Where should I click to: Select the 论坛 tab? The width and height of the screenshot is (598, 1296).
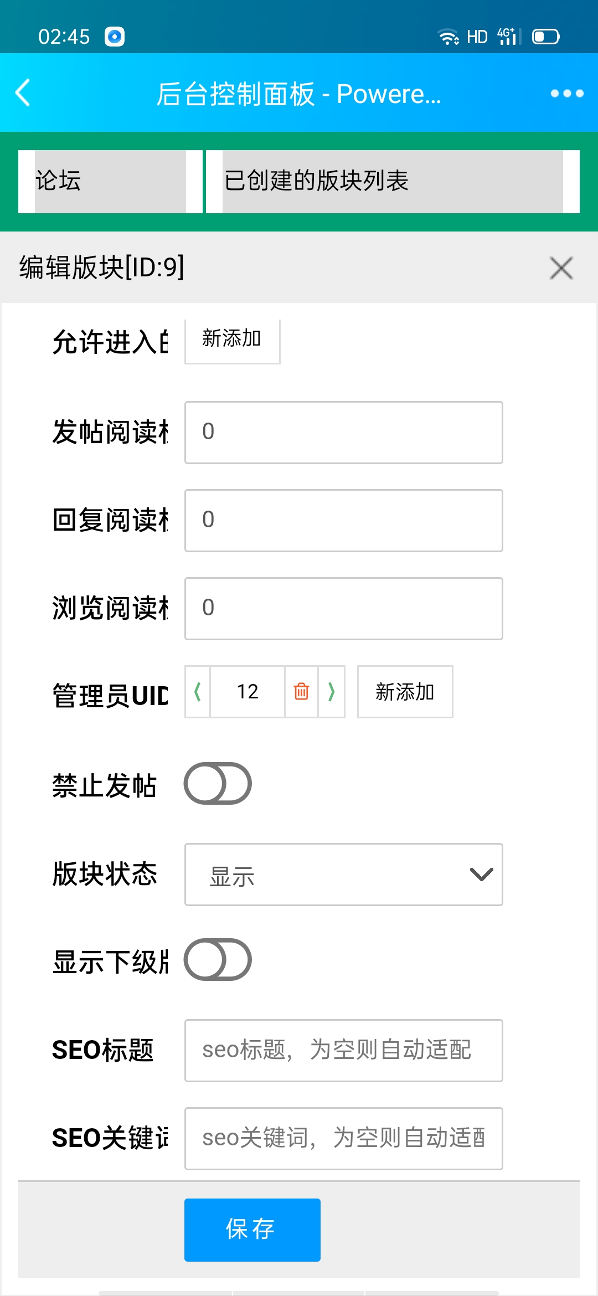click(110, 182)
